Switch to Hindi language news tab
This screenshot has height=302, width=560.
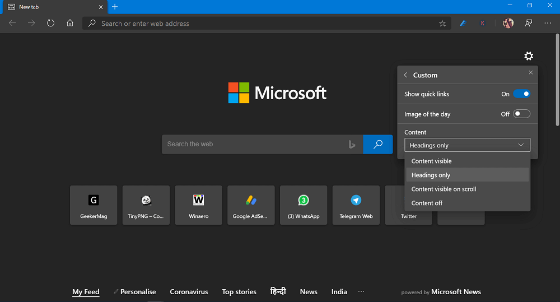tap(278, 291)
